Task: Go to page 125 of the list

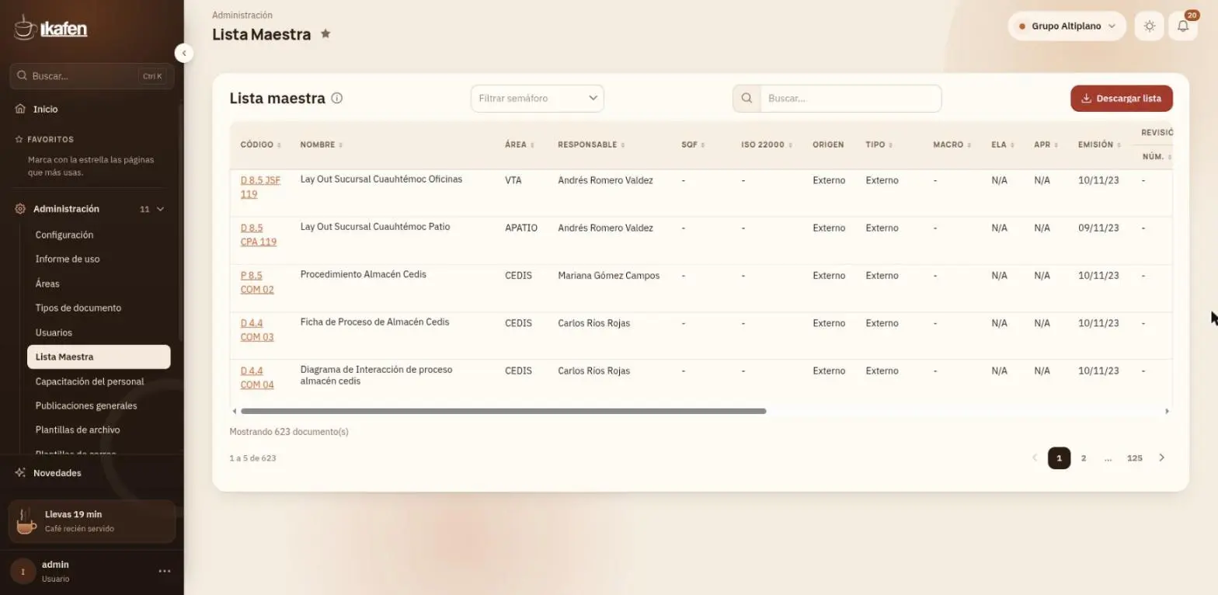Action: (x=1135, y=458)
